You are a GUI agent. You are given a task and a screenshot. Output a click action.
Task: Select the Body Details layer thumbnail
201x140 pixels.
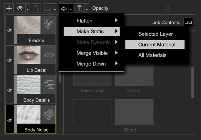pos(29,85)
